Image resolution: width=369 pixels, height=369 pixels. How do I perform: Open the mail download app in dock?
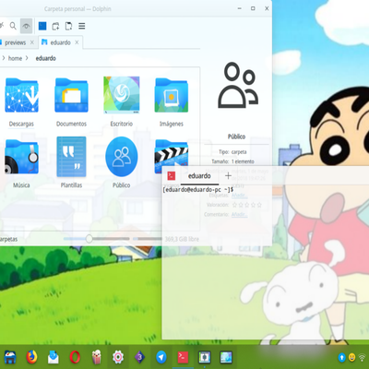pyautogui.click(x=54, y=357)
